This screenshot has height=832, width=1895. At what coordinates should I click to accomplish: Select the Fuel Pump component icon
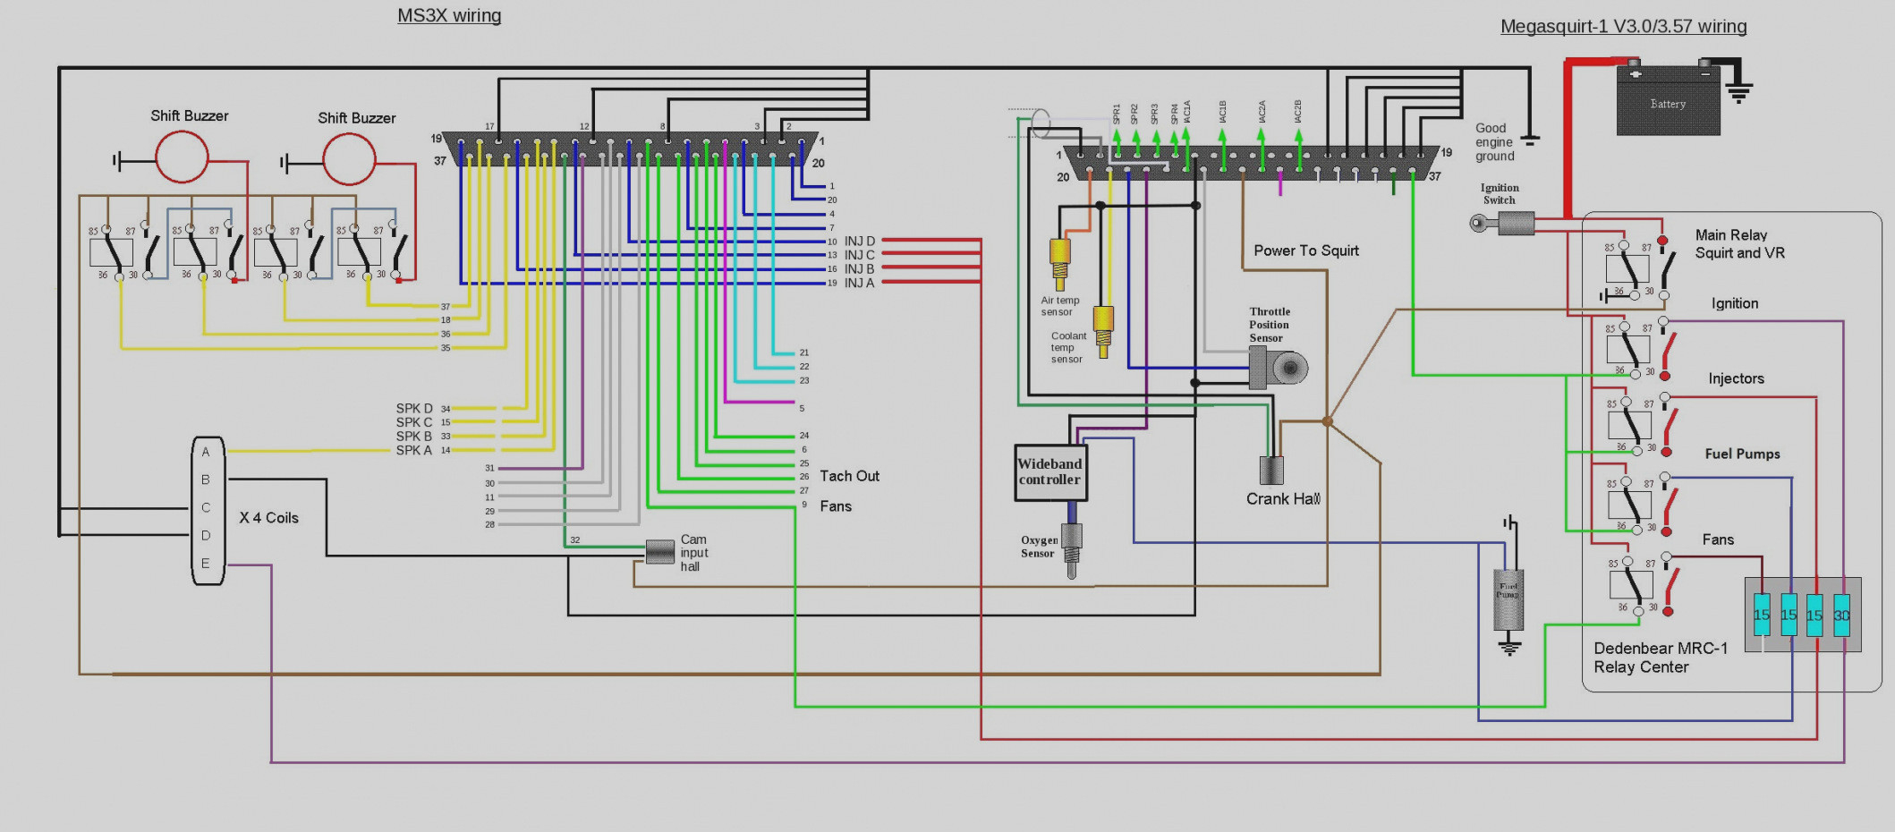[x=1508, y=599]
